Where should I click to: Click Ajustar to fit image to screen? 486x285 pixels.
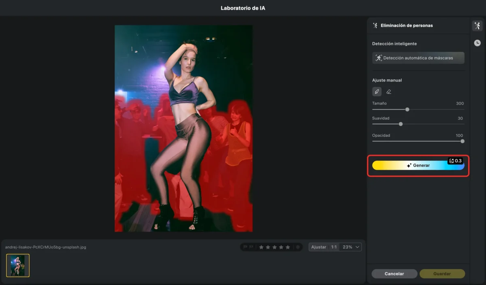pyautogui.click(x=319, y=247)
